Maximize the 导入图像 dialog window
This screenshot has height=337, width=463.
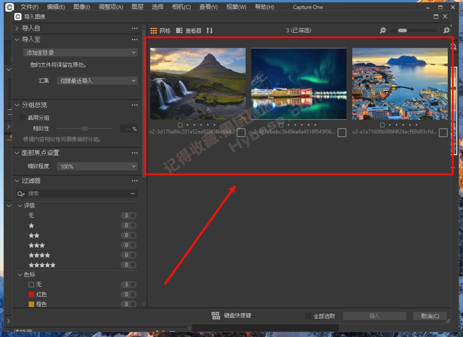tap(436, 17)
